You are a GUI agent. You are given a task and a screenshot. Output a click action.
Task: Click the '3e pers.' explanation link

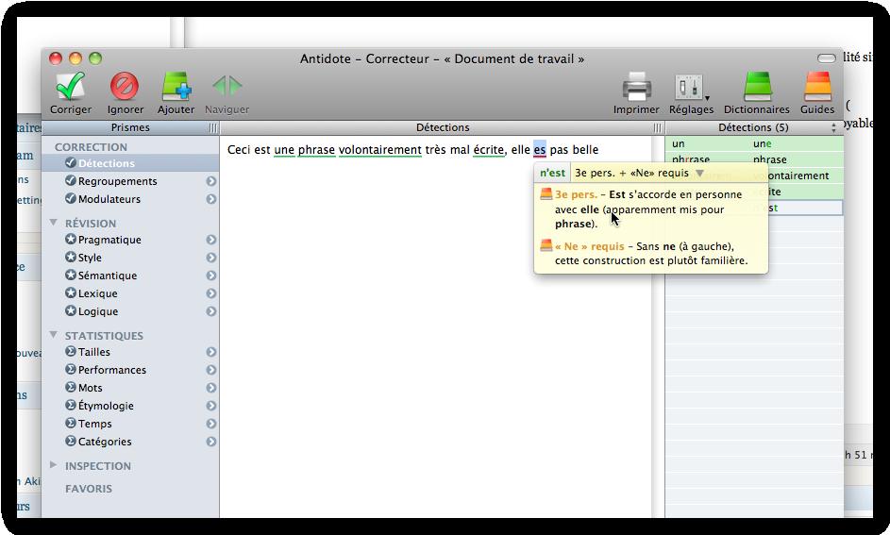point(576,194)
